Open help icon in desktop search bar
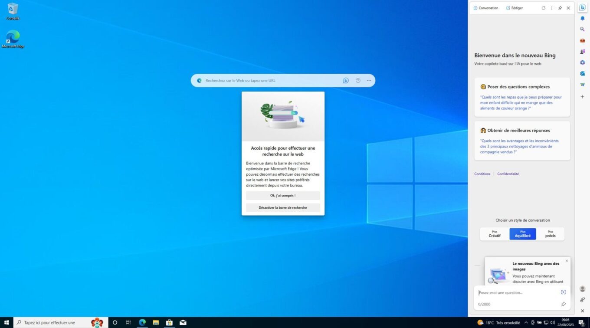The width and height of the screenshot is (590, 328). 358,80
